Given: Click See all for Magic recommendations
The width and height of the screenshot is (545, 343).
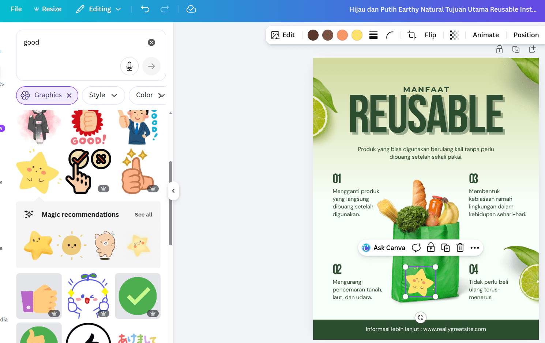Looking at the screenshot, I should click(143, 215).
